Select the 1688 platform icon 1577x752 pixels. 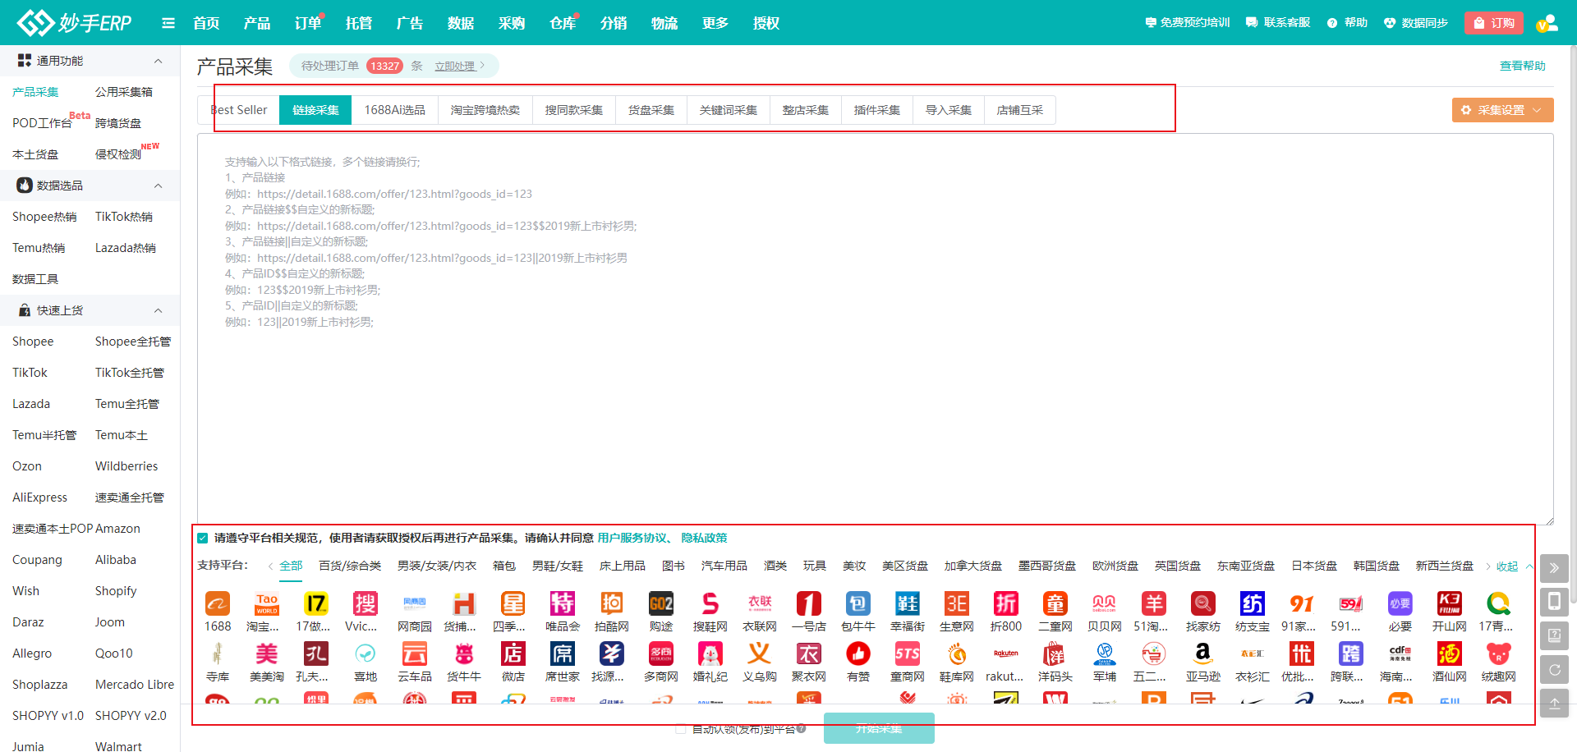click(x=218, y=604)
